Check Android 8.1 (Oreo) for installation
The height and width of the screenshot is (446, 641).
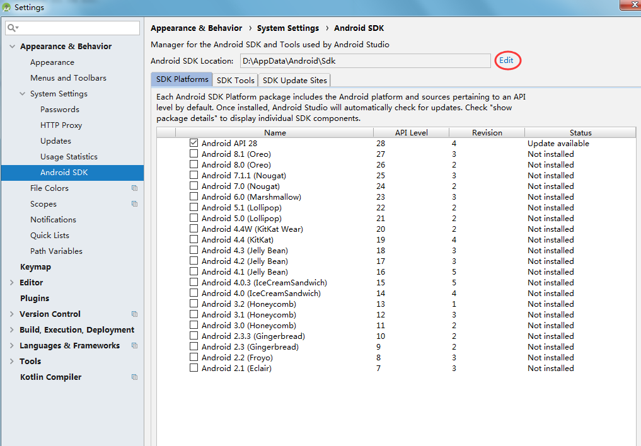click(193, 154)
